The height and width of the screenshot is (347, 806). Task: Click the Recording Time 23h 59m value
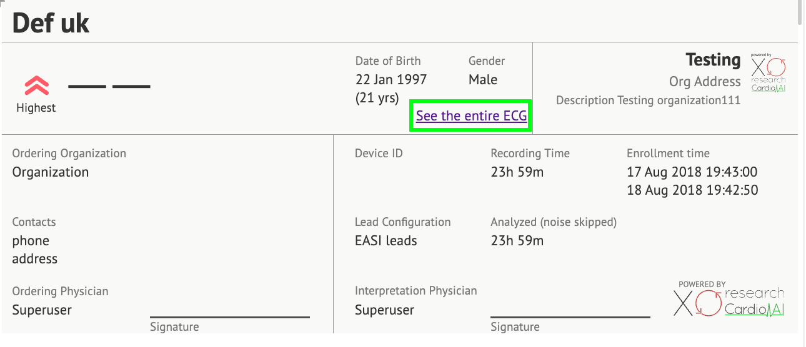pyautogui.click(x=517, y=172)
